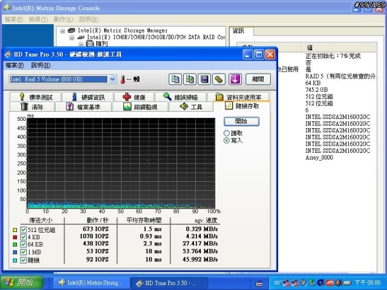Screen dimensions: 387x290
Task: Open HD Tune 說明 Help menu
Action: 41,65
